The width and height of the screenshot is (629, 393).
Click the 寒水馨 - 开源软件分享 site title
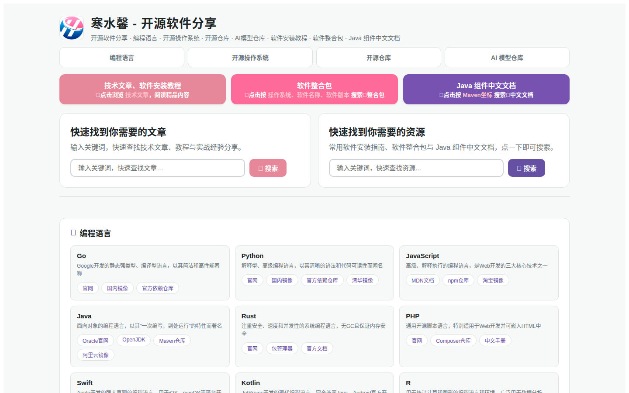coord(154,24)
